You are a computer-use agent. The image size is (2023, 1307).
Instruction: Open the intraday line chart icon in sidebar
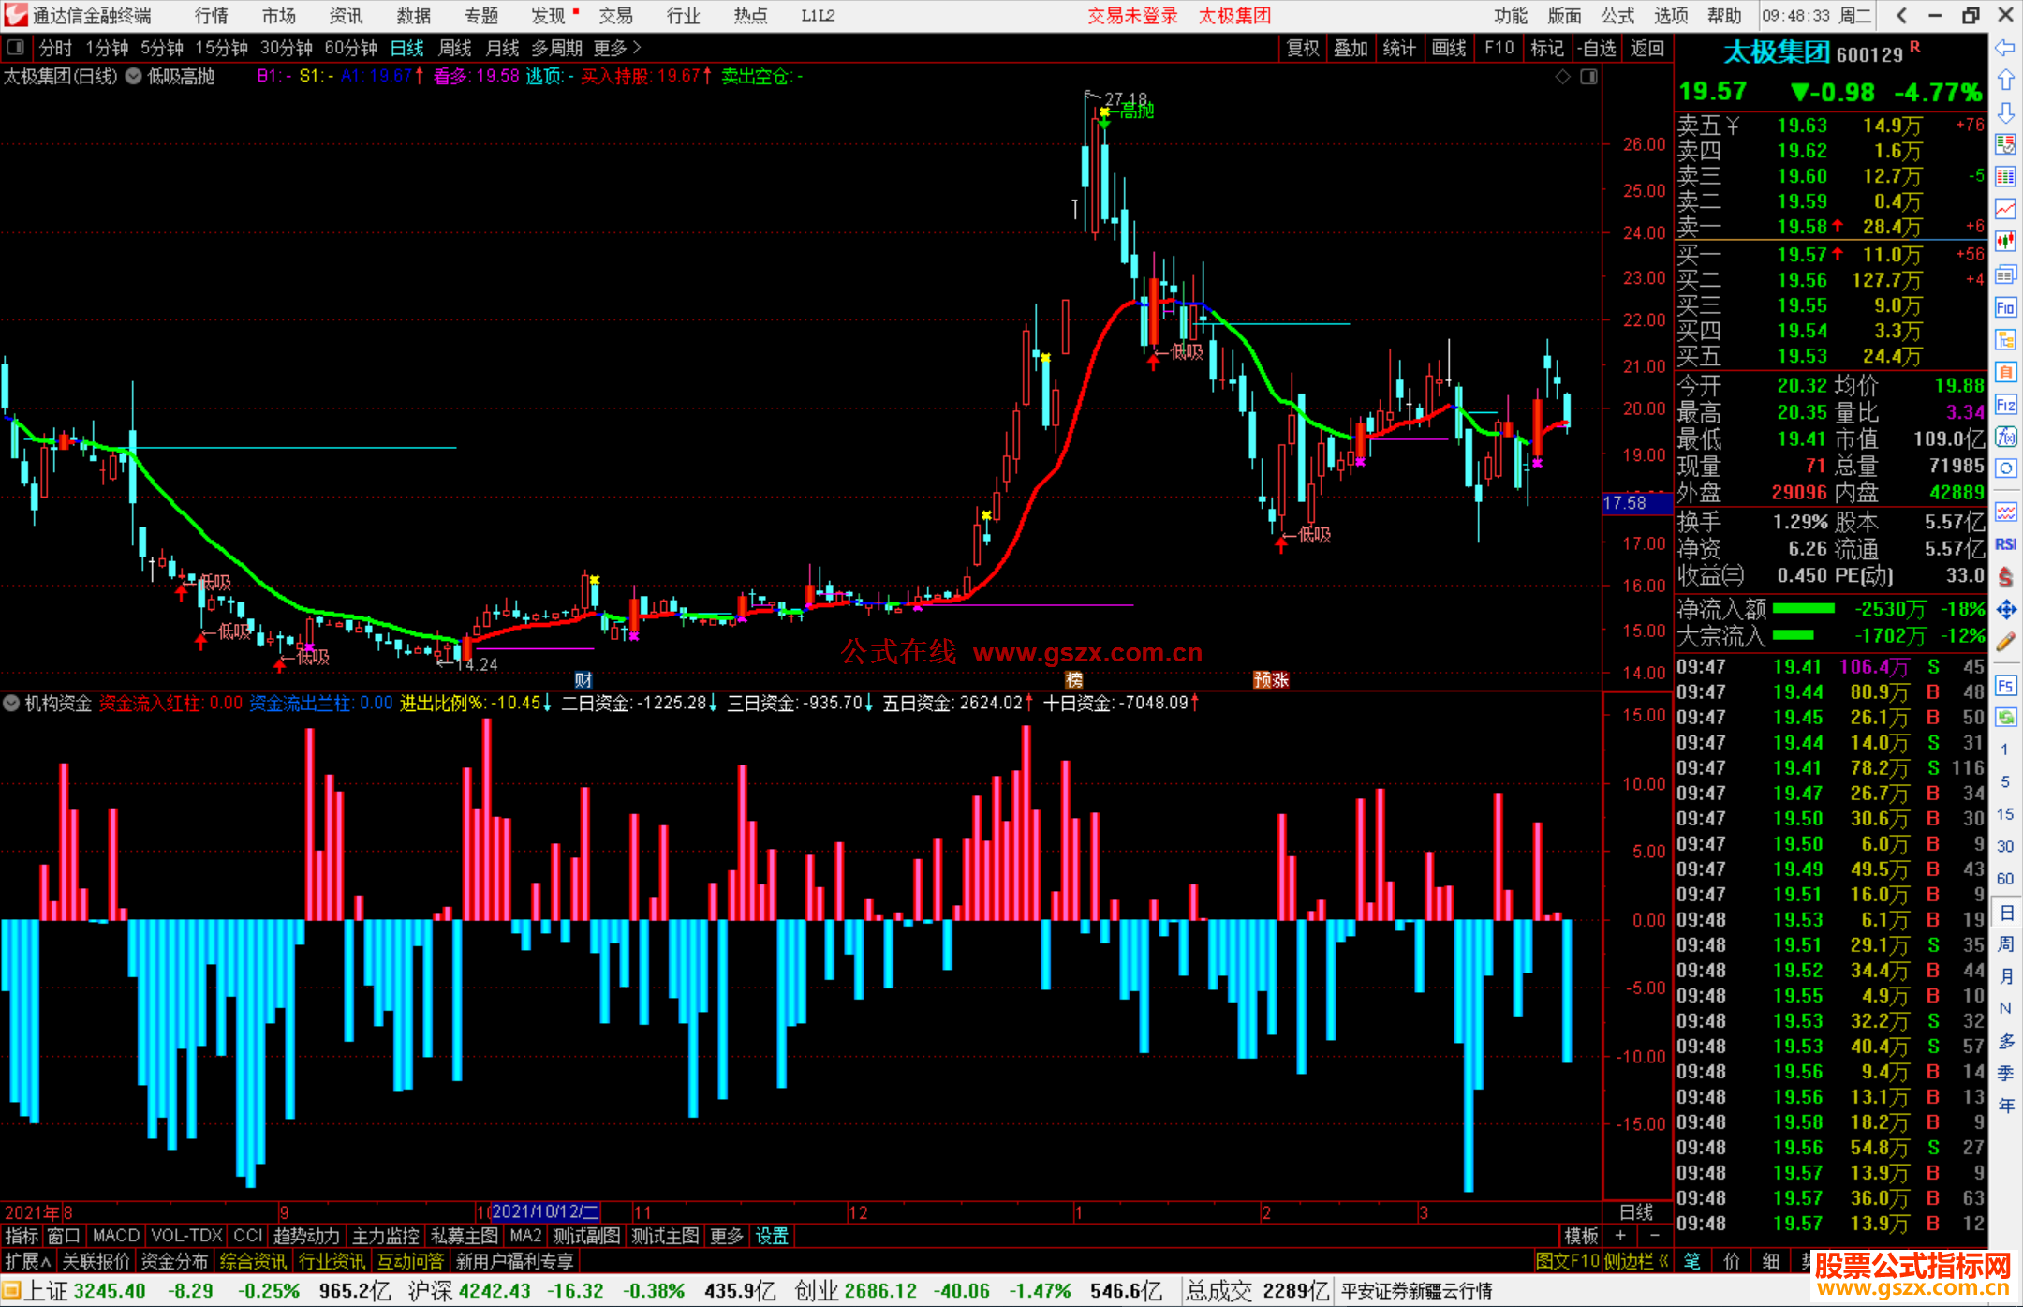[2005, 209]
